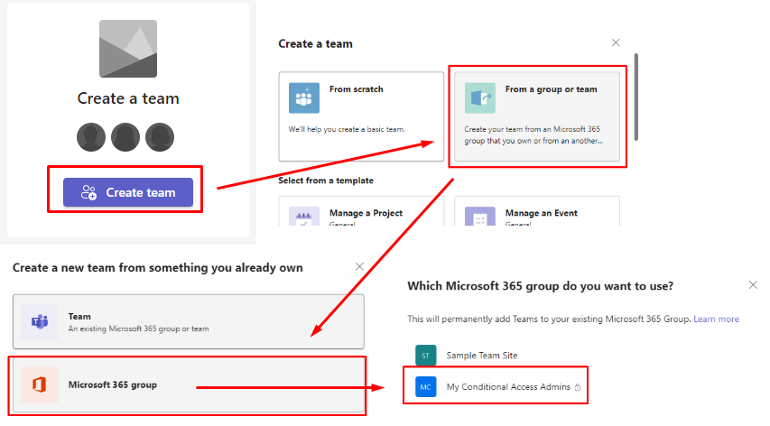770x426 pixels.
Task: Choose the Sample Team Site group name
Action: click(x=482, y=356)
